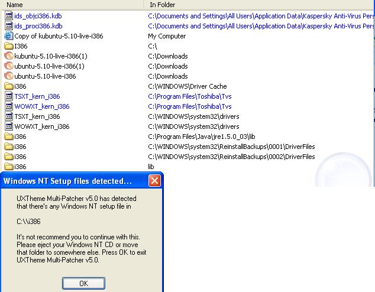Click the ubuntu-5.10-live-i386 disc image icon
375x292 pixels.
(9, 76)
